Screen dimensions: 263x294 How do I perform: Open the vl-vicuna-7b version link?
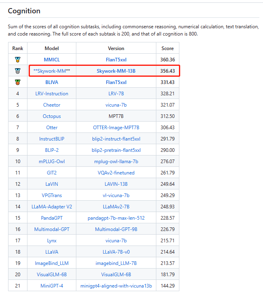pyautogui.click(x=116, y=195)
